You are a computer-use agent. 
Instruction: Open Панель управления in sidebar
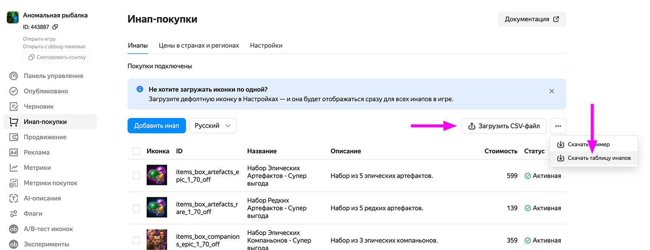point(53,76)
